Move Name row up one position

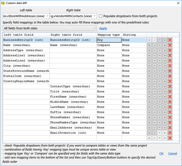click(x=154, y=45)
